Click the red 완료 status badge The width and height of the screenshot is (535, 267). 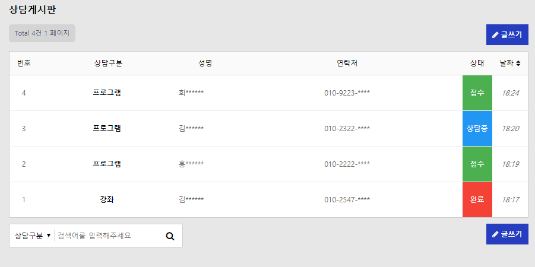coord(477,200)
